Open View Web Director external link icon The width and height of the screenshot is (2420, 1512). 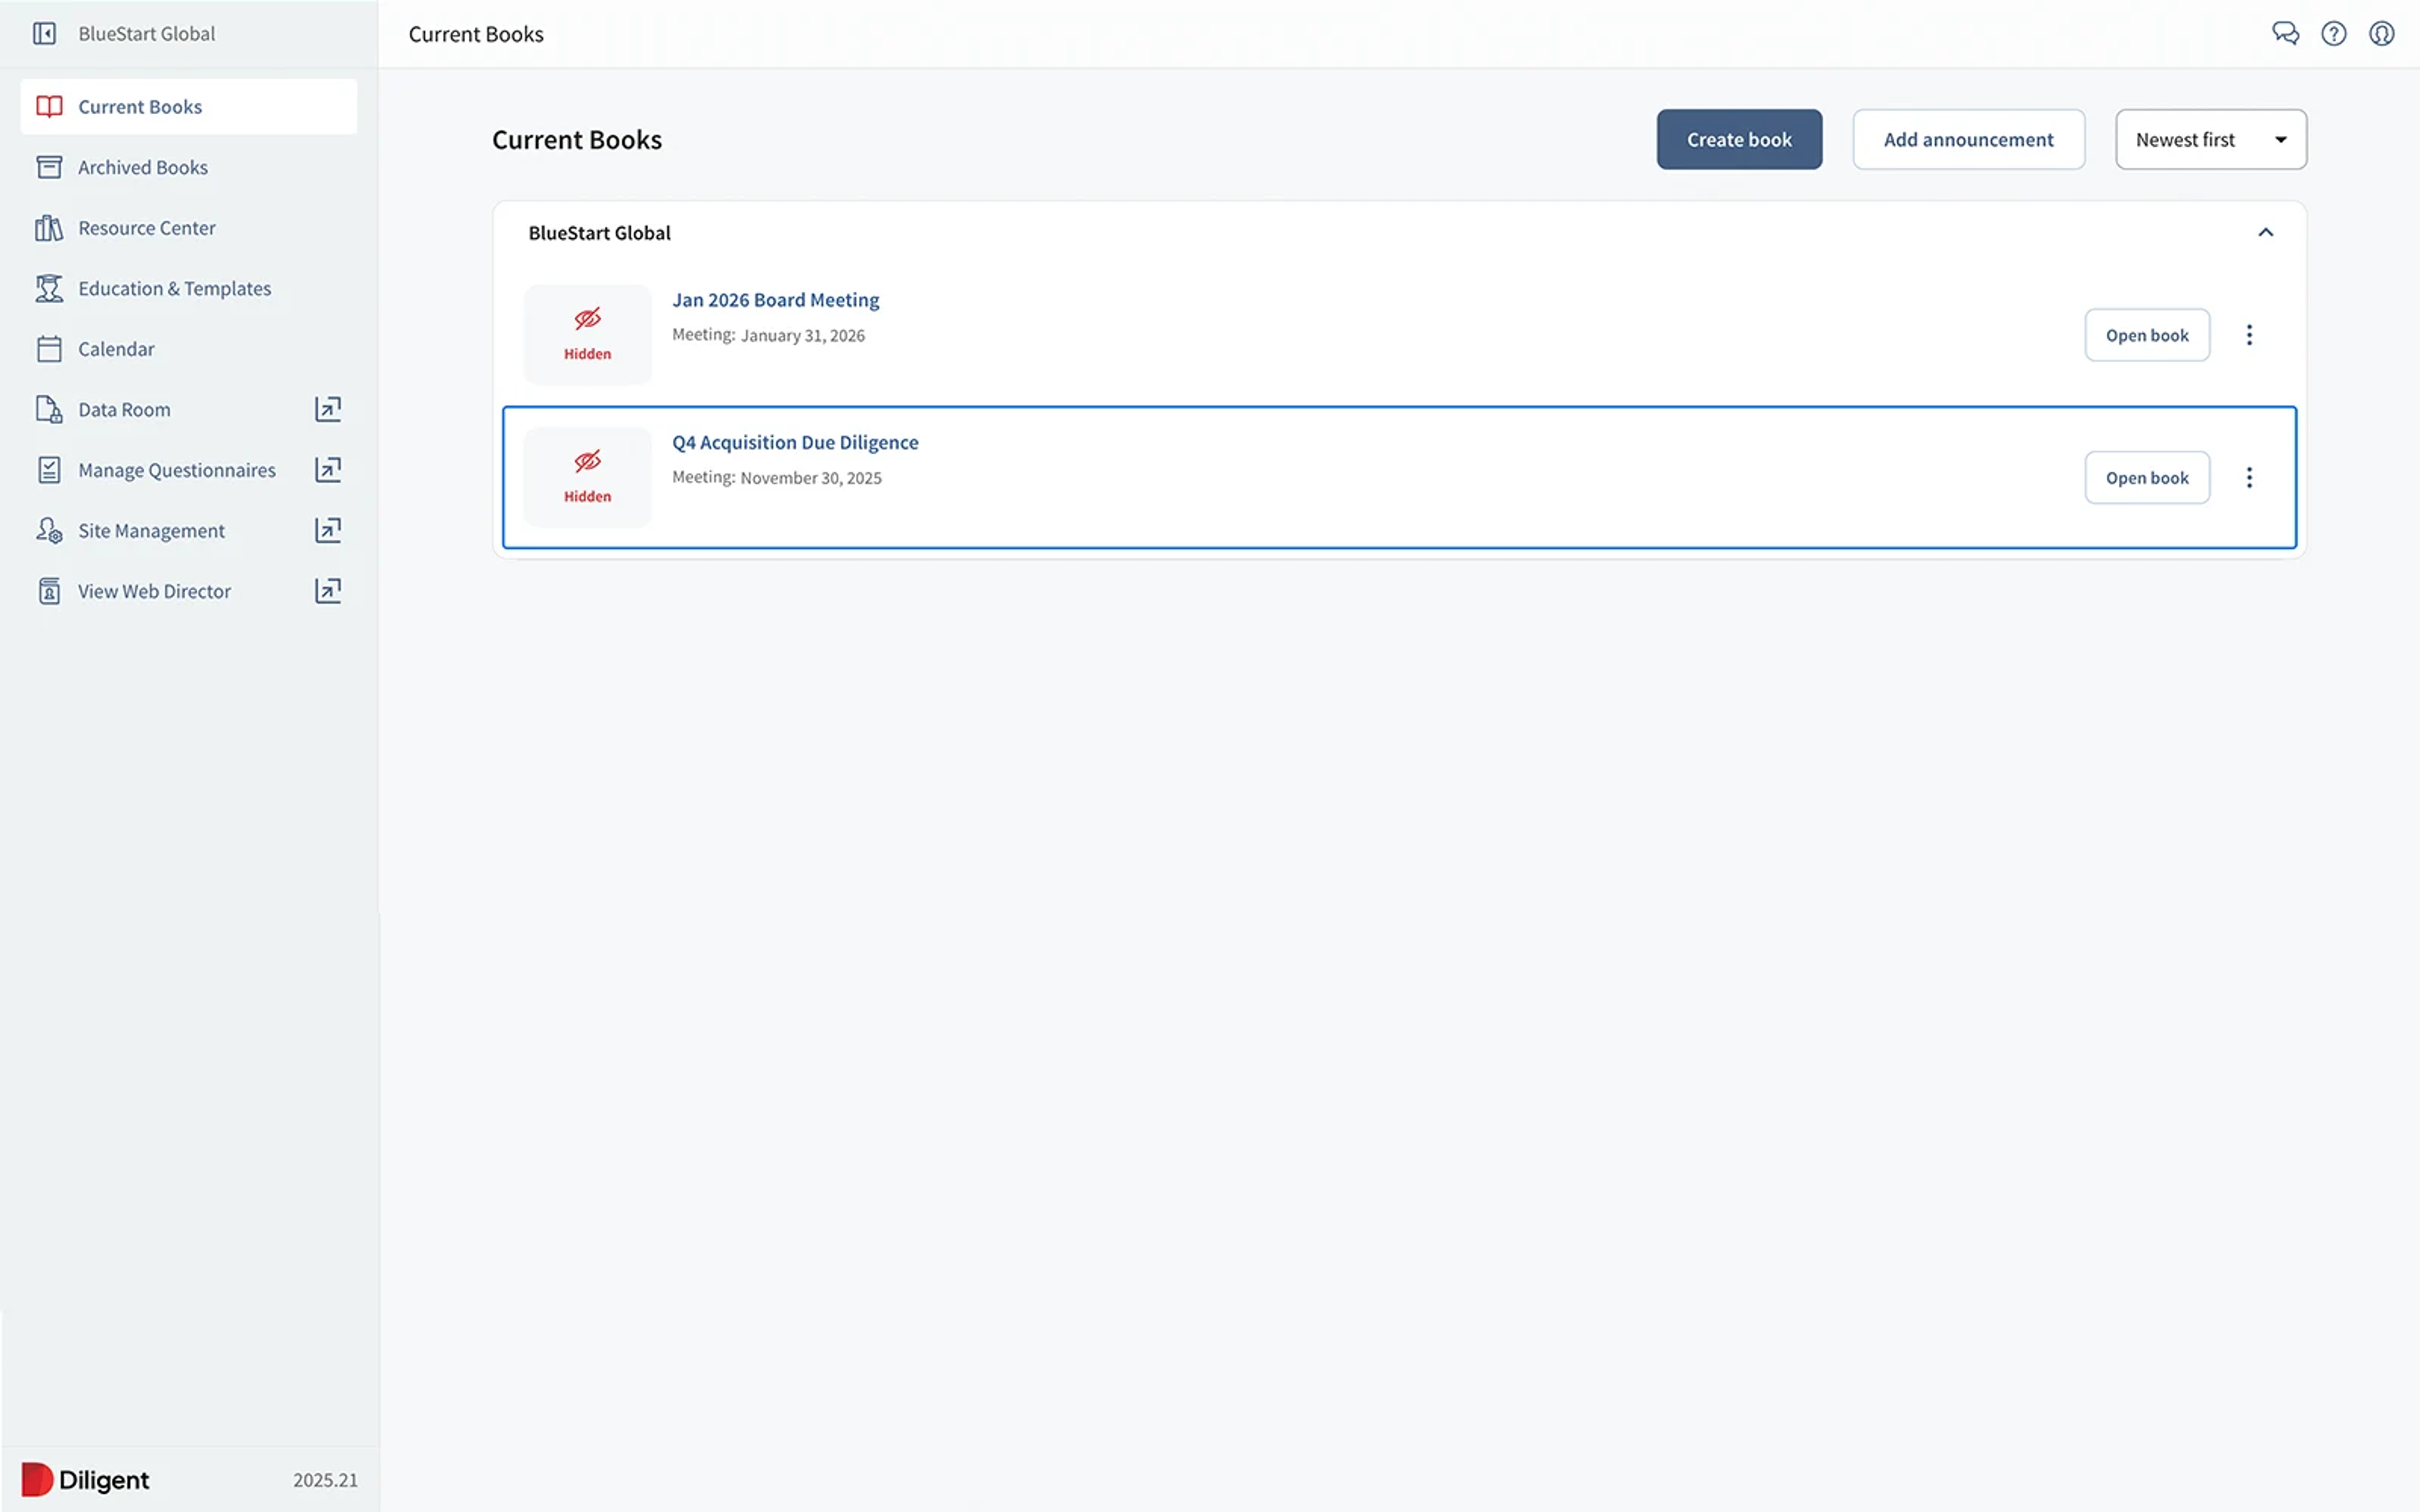point(328,591)
